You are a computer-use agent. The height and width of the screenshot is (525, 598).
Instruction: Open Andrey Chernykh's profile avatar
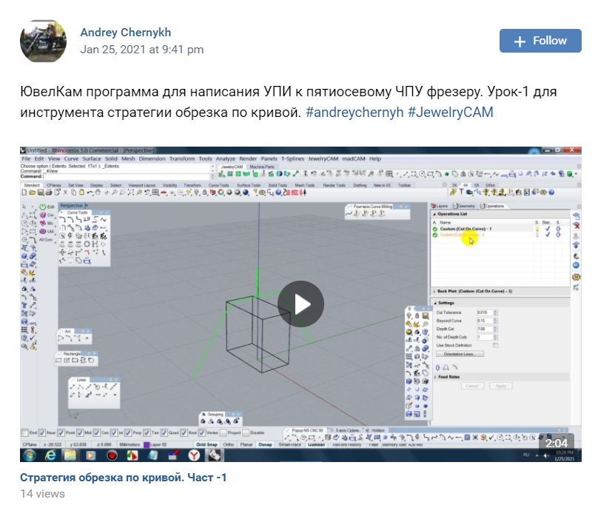point(43,41)
